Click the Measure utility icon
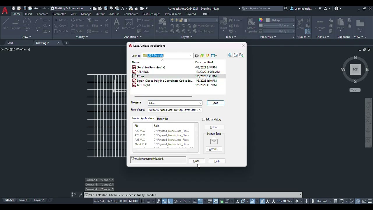The image size is (373, 210). click(x=320, y=24)
